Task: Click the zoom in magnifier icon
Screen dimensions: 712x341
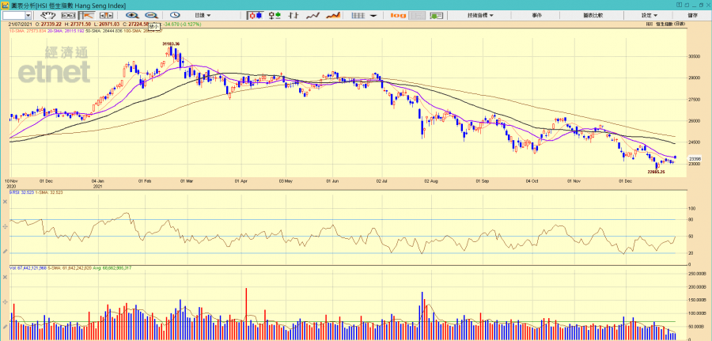Action: [131, 15]
